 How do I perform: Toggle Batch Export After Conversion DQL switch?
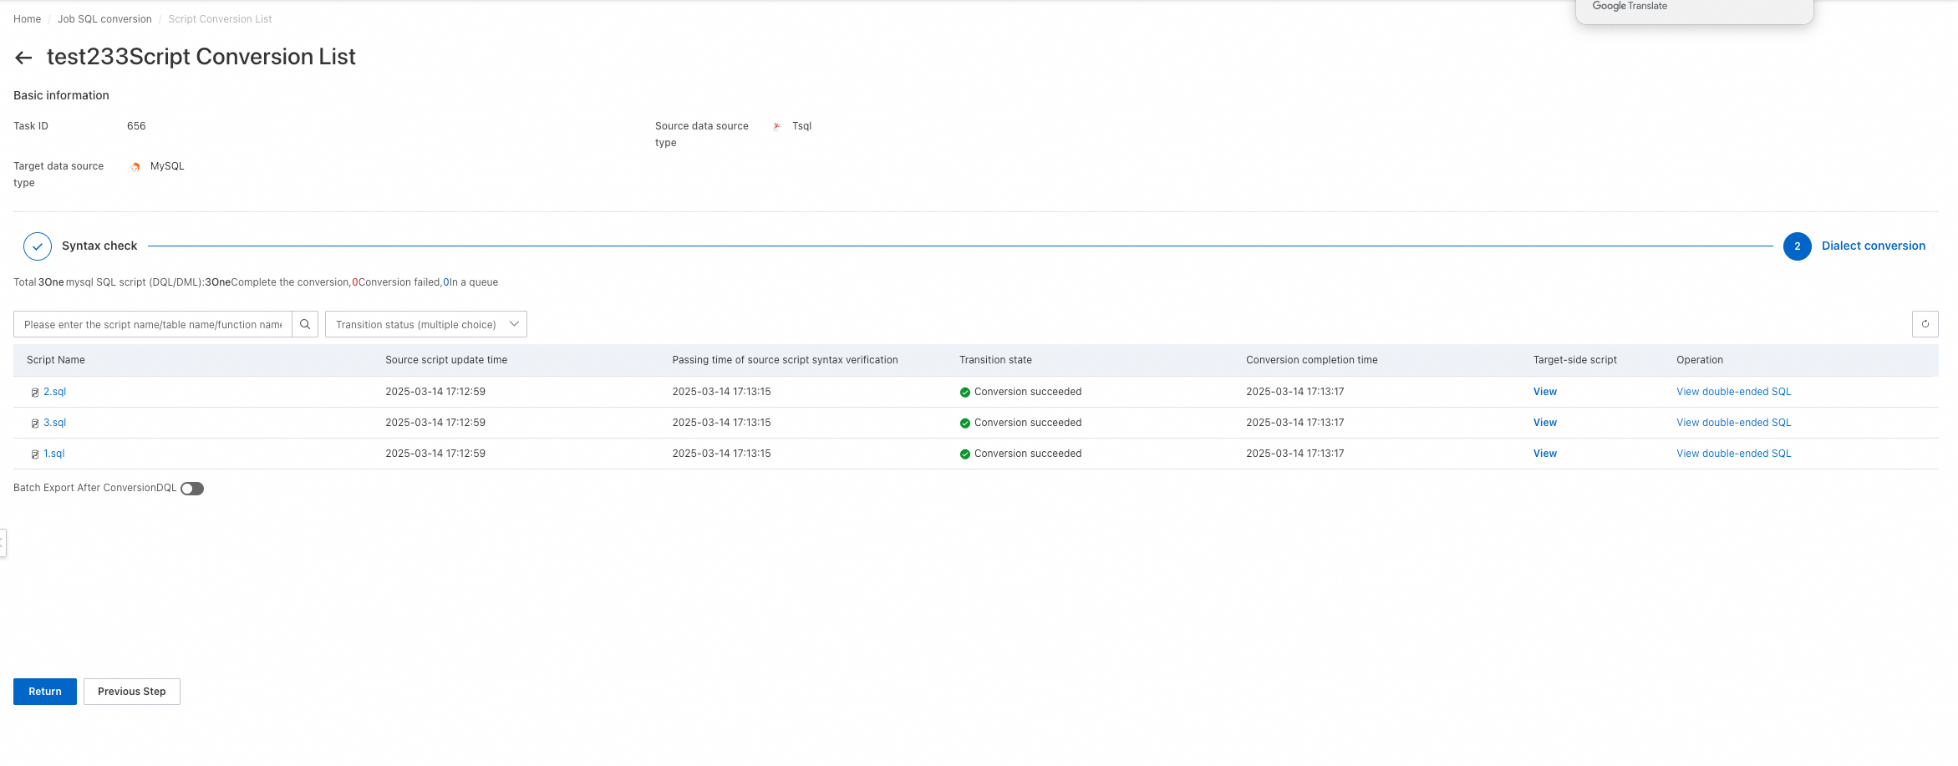192,489
